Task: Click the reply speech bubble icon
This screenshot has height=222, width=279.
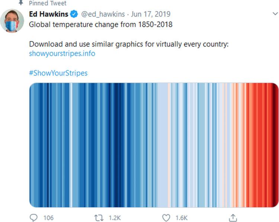Action: coord(34,217)
